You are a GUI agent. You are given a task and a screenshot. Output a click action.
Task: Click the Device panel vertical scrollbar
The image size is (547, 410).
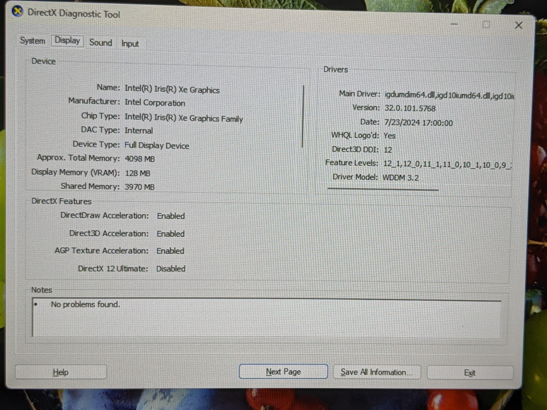[x=303, y=116]
